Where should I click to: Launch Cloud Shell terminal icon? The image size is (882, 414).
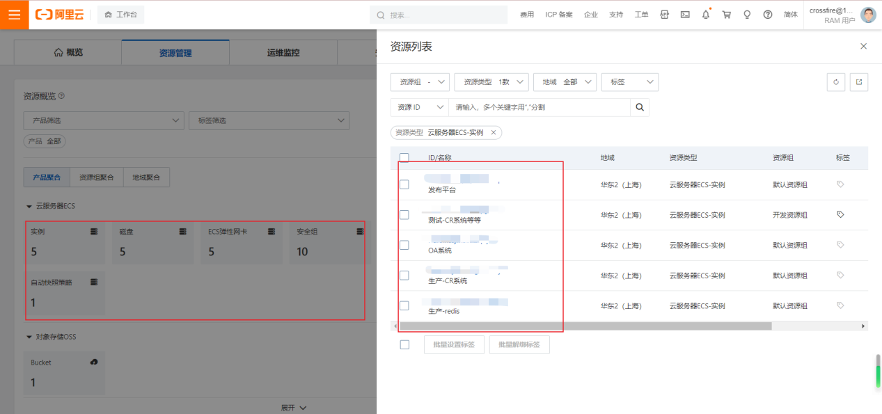[x=685, y=15]
